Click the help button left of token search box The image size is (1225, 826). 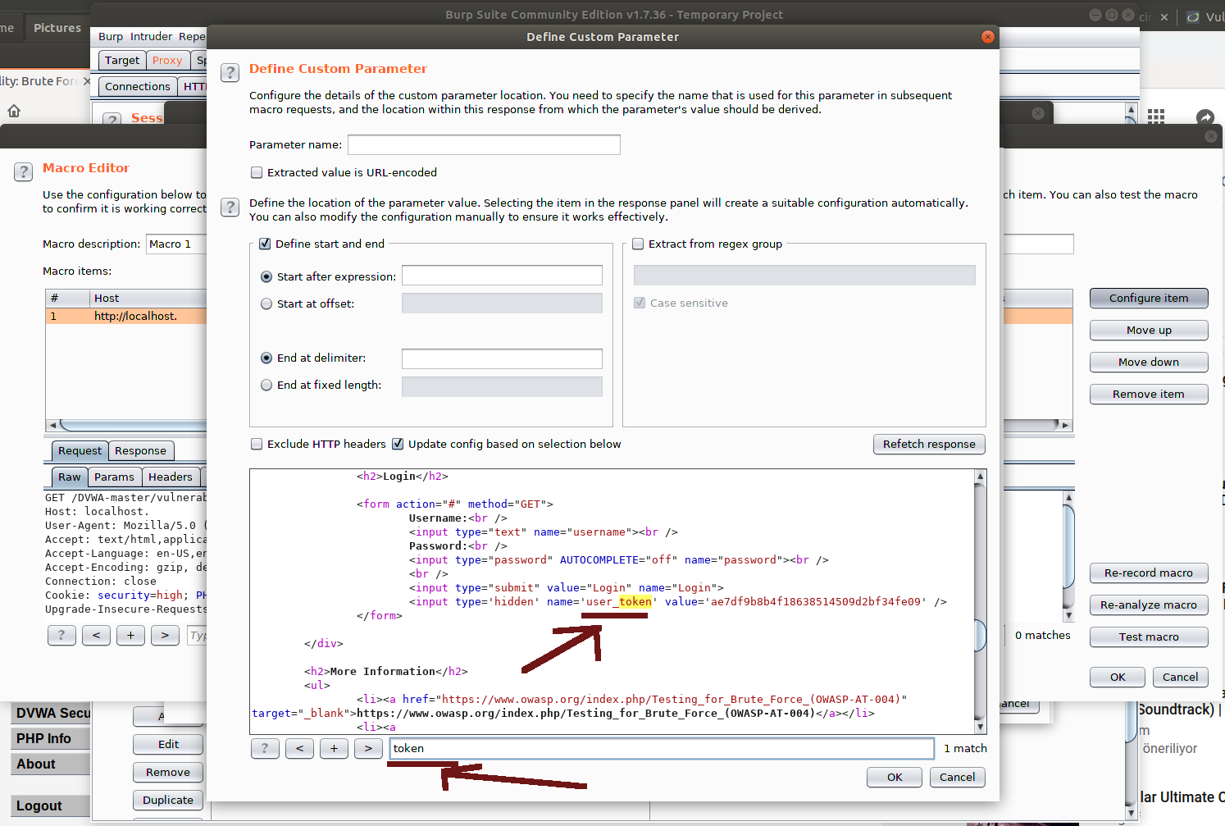(264, 748)
